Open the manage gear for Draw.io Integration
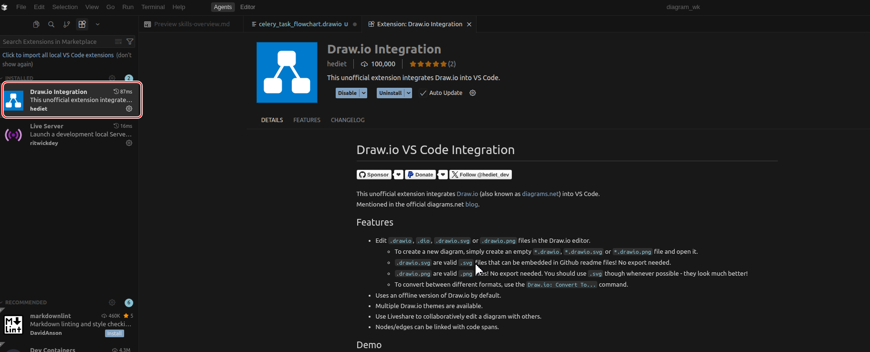Screen dimensions: 870x352 coord(129,109)
